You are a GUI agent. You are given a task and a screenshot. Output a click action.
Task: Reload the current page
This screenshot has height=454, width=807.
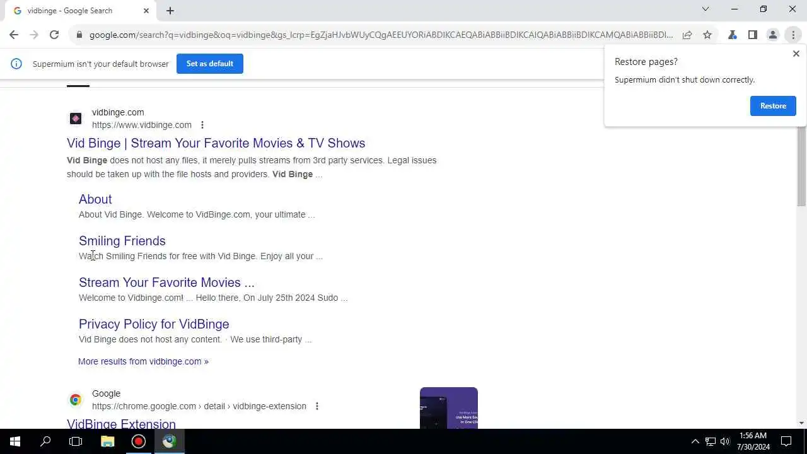click(x=54, y=35)
